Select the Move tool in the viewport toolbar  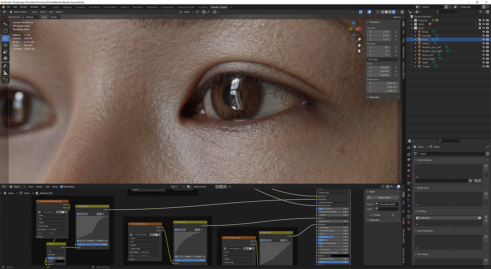pyautogui.click(x=5, y=38)
